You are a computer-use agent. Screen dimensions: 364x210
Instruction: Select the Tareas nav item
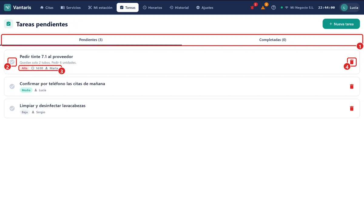click(x=128, y=8)
